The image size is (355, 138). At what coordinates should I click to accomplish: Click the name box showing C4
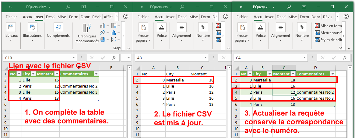[x=268, y=58]
